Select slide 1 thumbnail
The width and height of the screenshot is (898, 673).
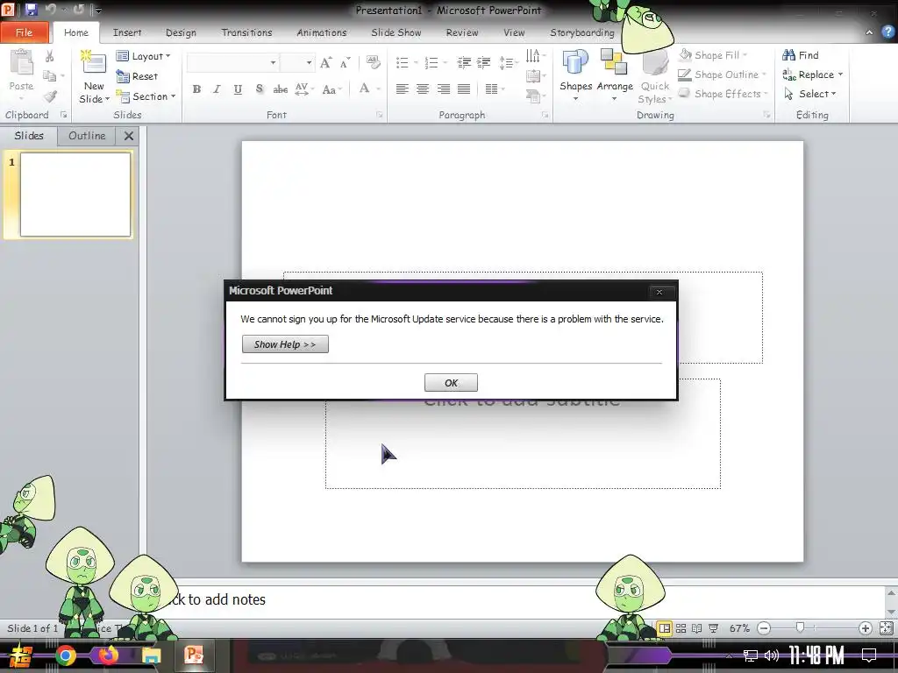pyautogui.click(x=75, y=194)
